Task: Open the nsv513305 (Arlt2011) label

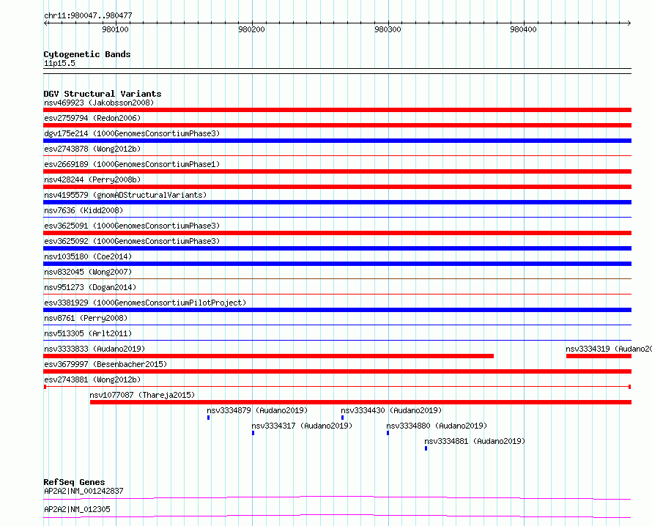Action: (88, 333)
